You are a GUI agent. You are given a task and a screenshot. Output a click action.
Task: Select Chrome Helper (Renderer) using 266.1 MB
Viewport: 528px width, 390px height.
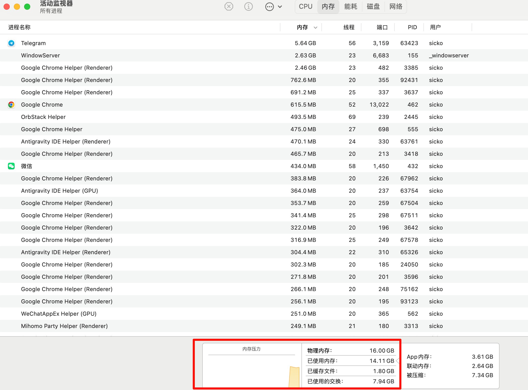264,289
